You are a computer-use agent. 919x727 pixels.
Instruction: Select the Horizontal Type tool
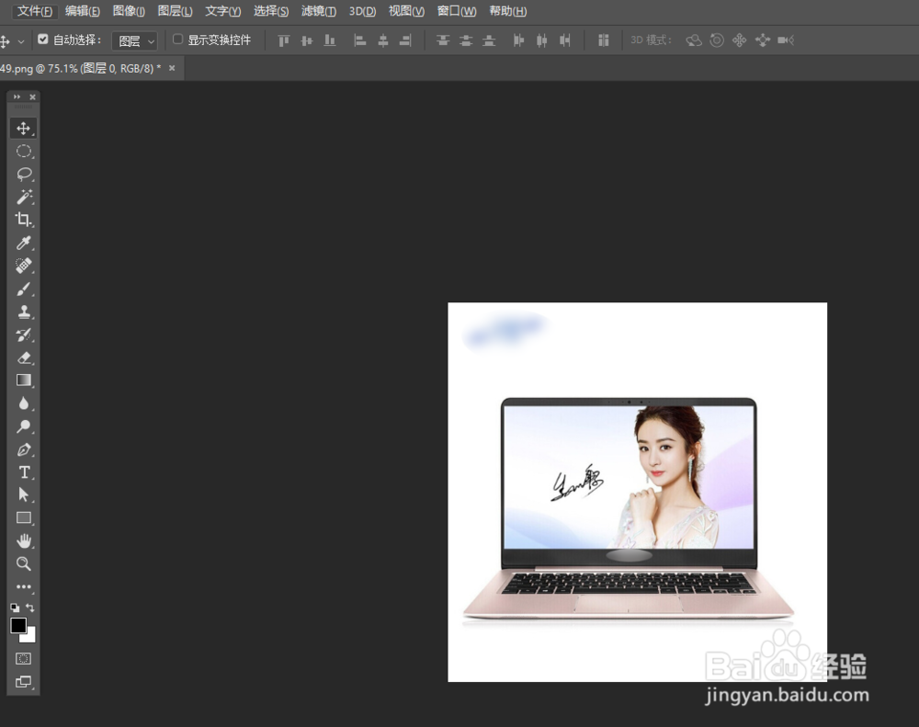[x=24, y=472]
